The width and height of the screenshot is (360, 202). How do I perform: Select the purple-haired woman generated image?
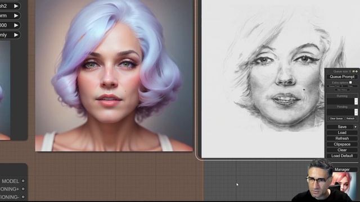pyautogui.click(x=114, y=76)
